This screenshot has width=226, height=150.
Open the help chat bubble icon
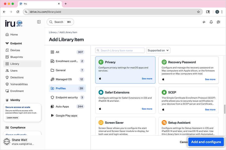coord(218,22)
